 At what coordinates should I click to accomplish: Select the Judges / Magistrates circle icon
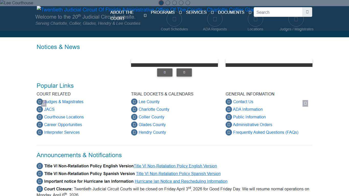(296, 19)
